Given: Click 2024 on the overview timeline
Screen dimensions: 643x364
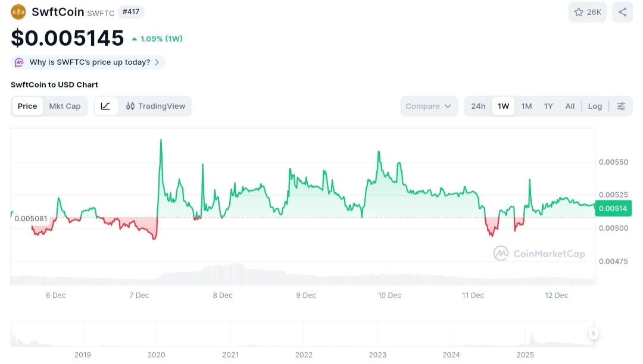Looking at the screenshot, I should click(451, 354).
